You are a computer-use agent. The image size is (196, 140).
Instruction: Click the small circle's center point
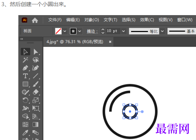click(130, 112)
